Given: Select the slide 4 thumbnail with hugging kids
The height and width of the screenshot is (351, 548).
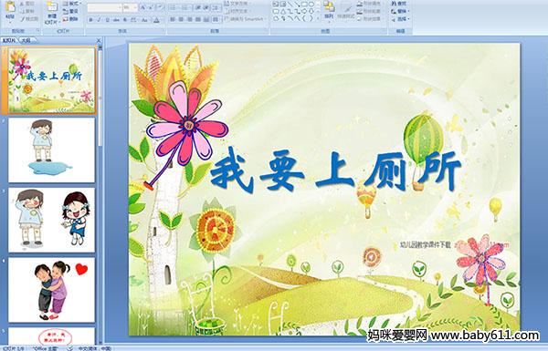Looking at the screenshot, I should click(x=51, y=290).
